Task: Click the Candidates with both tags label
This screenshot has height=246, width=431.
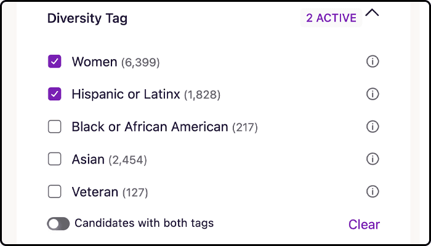Action: coord(144,223)
